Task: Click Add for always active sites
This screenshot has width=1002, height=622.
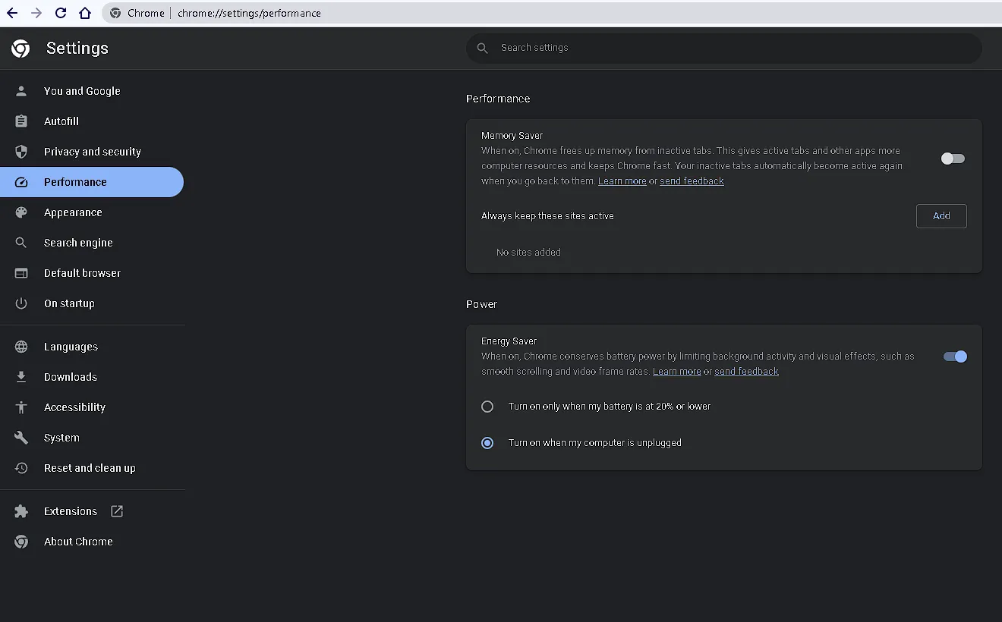Action: pos(941,216)
